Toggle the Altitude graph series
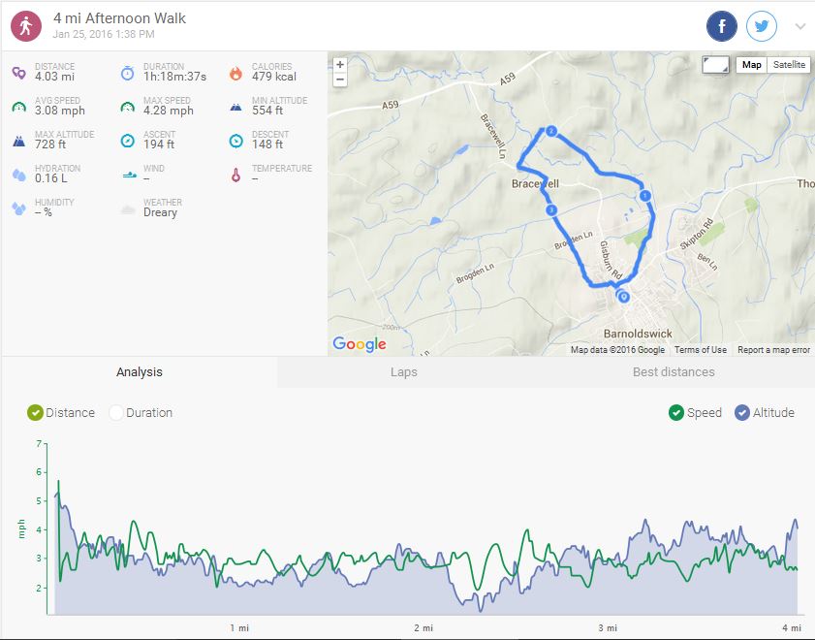815x640 pixels. point(743,412)
